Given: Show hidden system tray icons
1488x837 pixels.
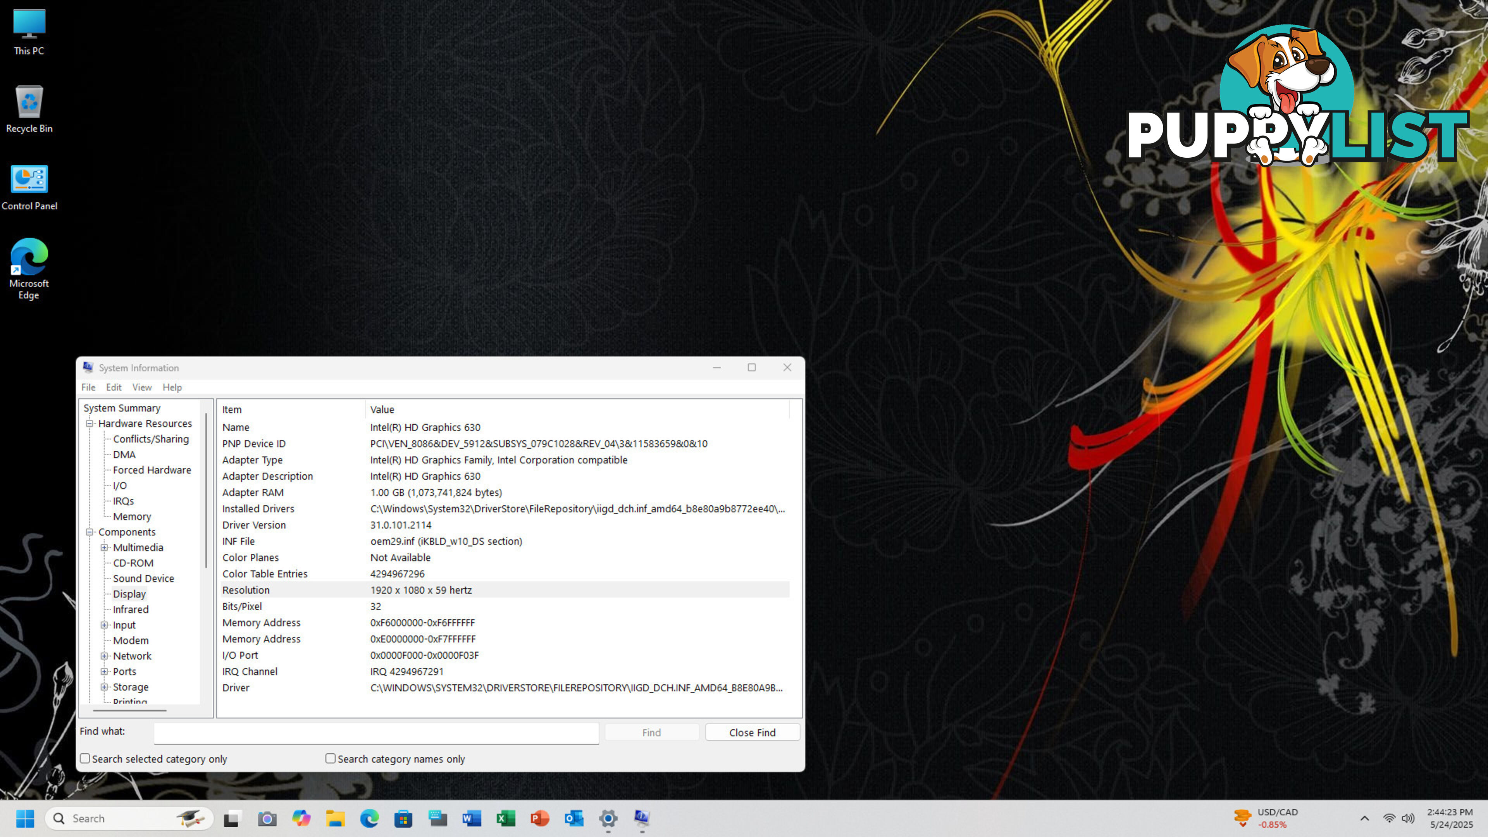Looking at the screenshot, I should (x=1364, y=818).
